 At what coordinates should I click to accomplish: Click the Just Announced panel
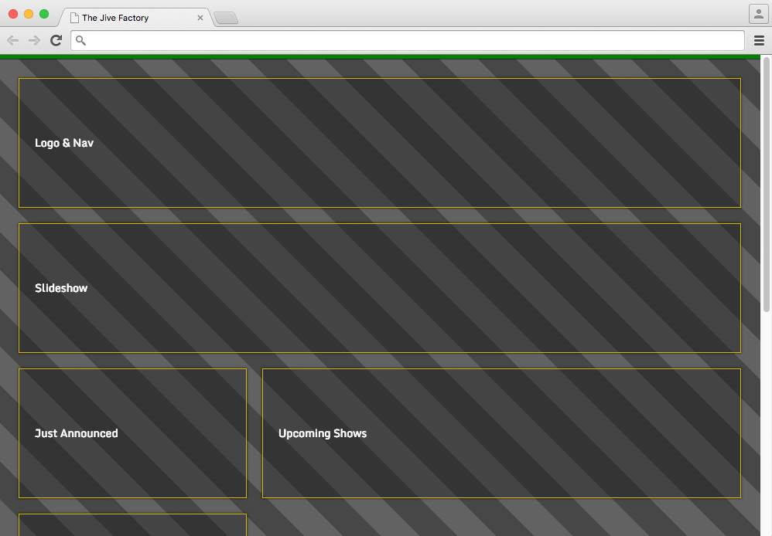132,433
